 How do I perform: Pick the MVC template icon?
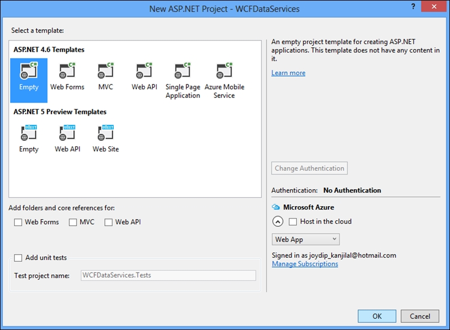(x=106, y=70)
